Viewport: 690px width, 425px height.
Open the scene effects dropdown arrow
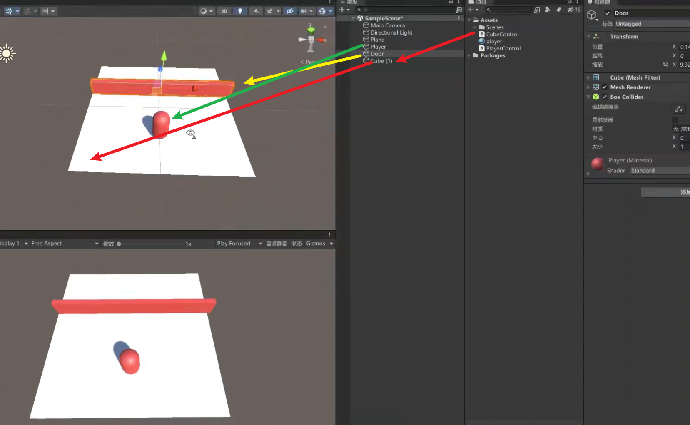tap(278, 11)
